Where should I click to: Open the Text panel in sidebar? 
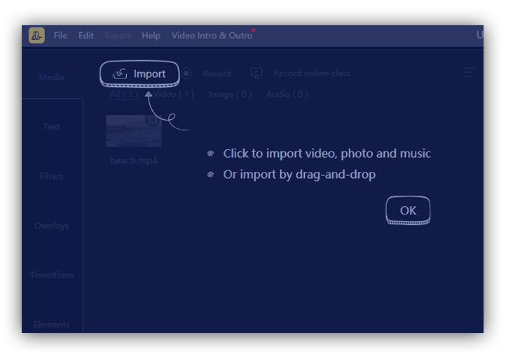(52, 127)
